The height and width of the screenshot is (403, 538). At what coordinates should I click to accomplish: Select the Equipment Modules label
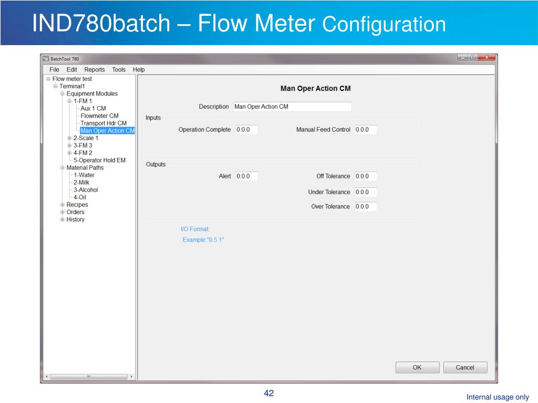point(92,93)
